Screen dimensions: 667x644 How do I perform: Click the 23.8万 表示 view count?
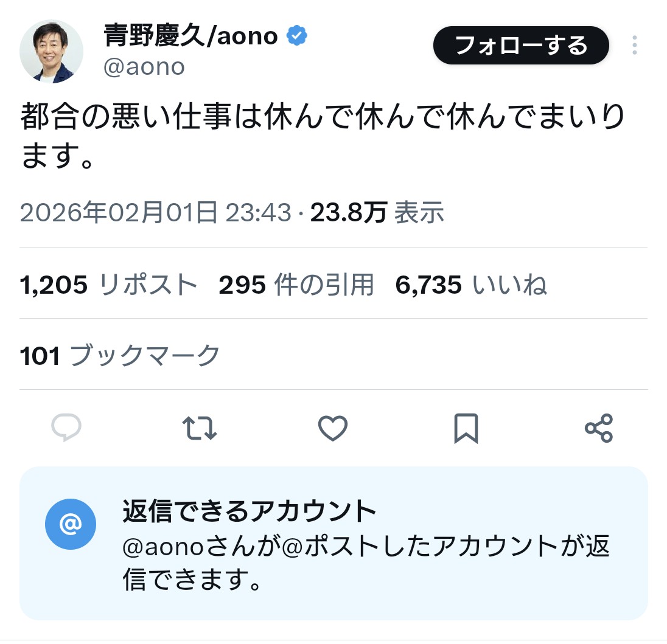point(377,213)
